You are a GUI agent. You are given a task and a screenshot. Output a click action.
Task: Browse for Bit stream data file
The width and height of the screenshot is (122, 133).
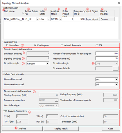click(x=116, y=69)
